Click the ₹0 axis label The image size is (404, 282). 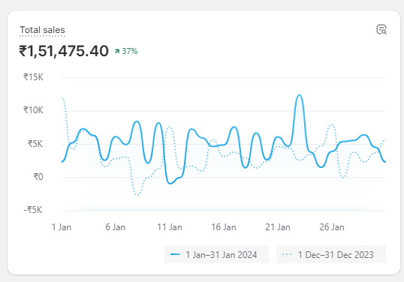coord(38,177)
